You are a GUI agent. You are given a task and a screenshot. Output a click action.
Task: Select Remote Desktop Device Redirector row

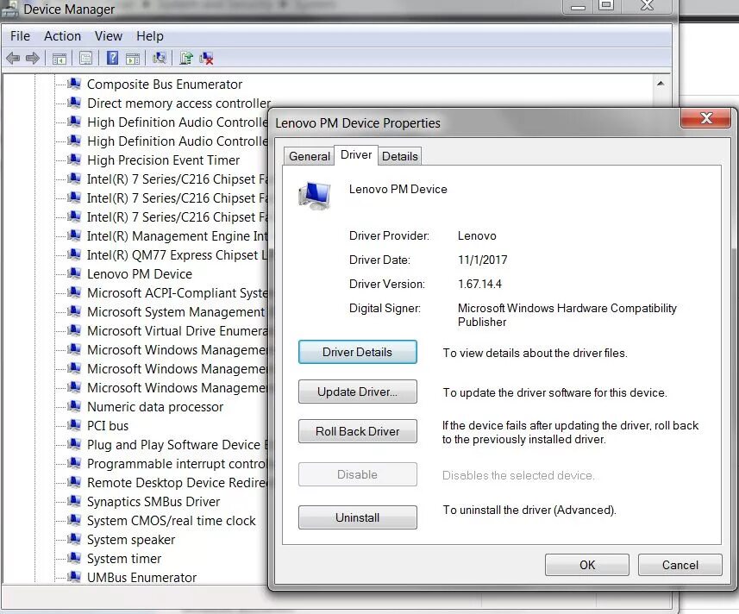pyautogui.click(x=177, y=482)
